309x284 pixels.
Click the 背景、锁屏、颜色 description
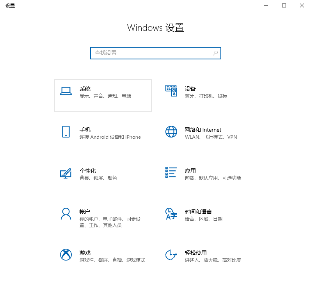pos(98,178)
